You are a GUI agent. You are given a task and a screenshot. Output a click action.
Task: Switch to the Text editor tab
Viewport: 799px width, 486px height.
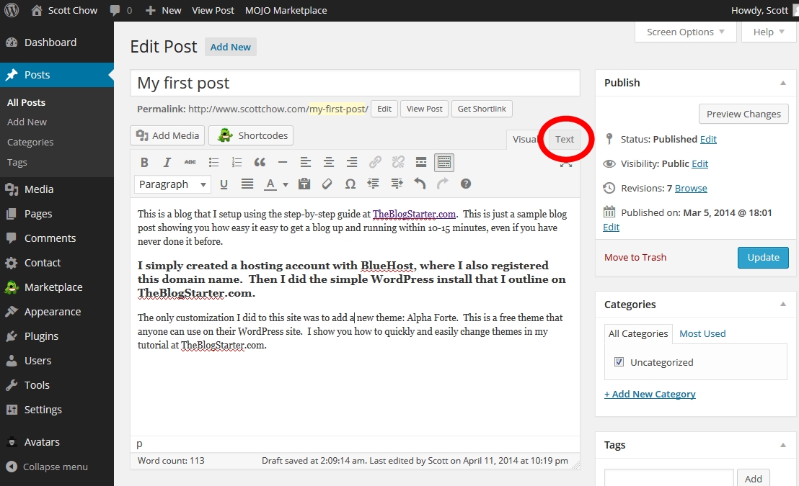tap(564, 139)
